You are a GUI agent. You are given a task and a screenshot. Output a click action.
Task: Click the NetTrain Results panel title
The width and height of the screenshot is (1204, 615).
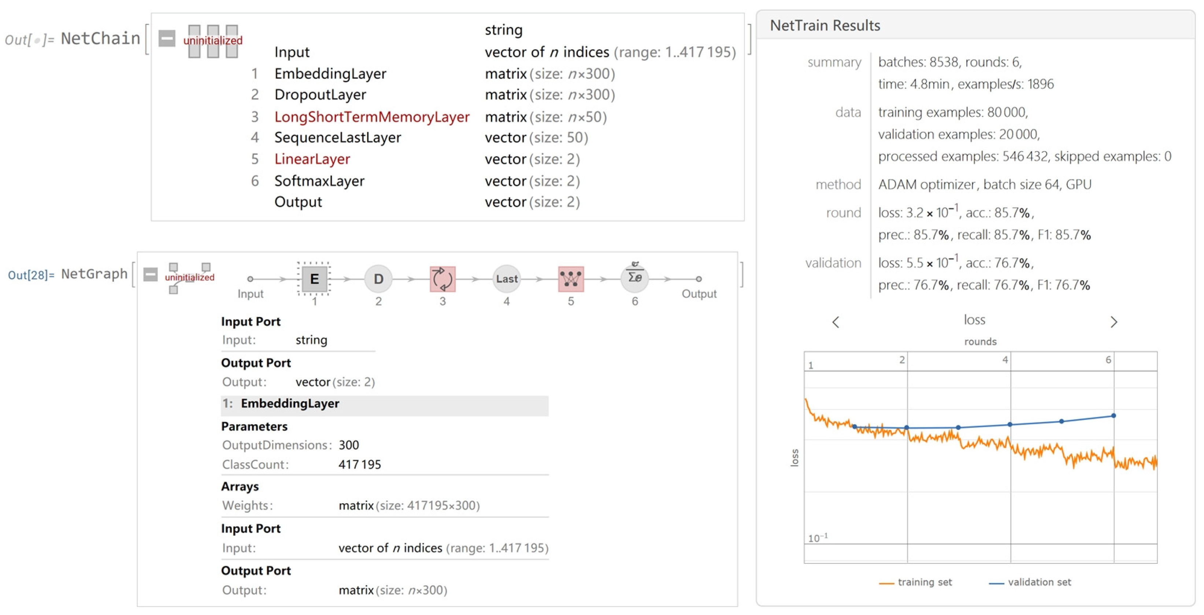pos(825,25)
